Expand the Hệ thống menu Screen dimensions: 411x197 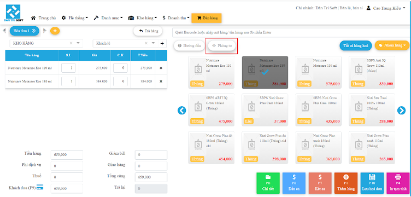tap(75, 18)
